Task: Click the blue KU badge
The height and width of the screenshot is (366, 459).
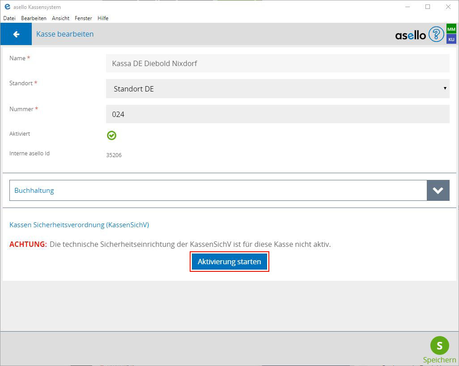Action: point(451,39)
